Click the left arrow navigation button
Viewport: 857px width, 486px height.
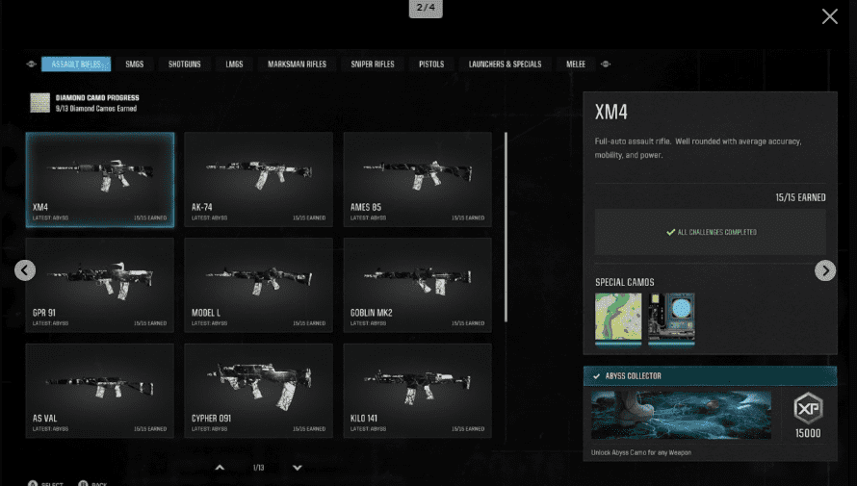[x=25, y=270]
